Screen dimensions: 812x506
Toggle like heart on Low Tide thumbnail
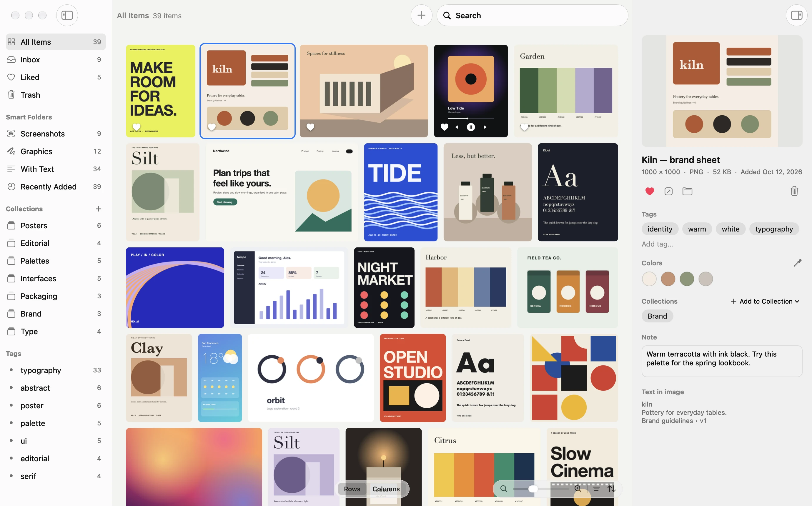point(444,127)
